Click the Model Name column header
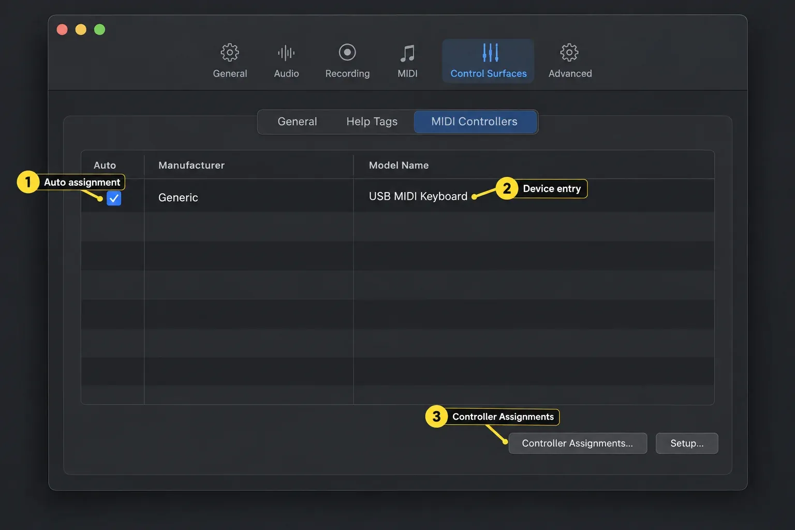Image resolution: width=795 pixels, height=530 pixels. click(399, 165)
